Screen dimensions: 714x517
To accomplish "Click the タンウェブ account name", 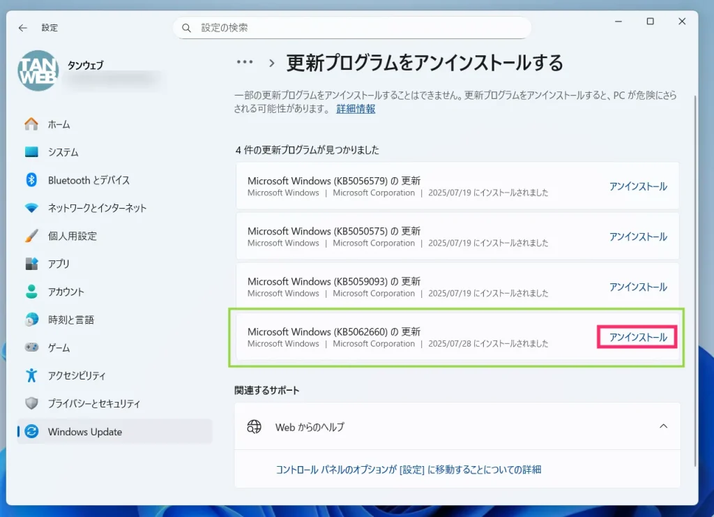I will point(86,65).
